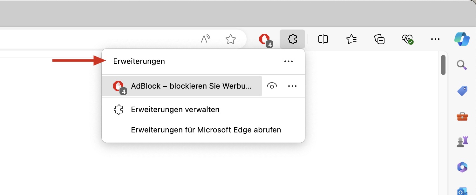Enable split screen view
The image size is (476, 195).
323,39
